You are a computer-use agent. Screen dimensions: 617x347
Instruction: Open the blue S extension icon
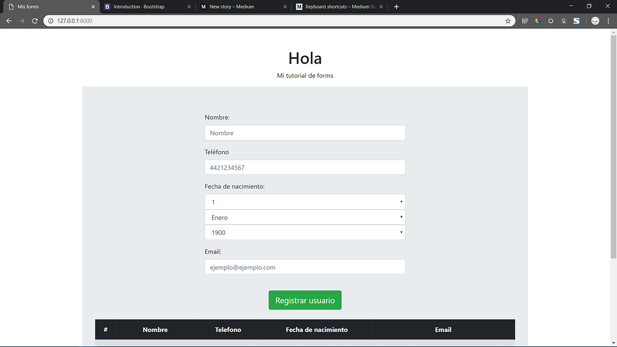click(x=576, y=21)
